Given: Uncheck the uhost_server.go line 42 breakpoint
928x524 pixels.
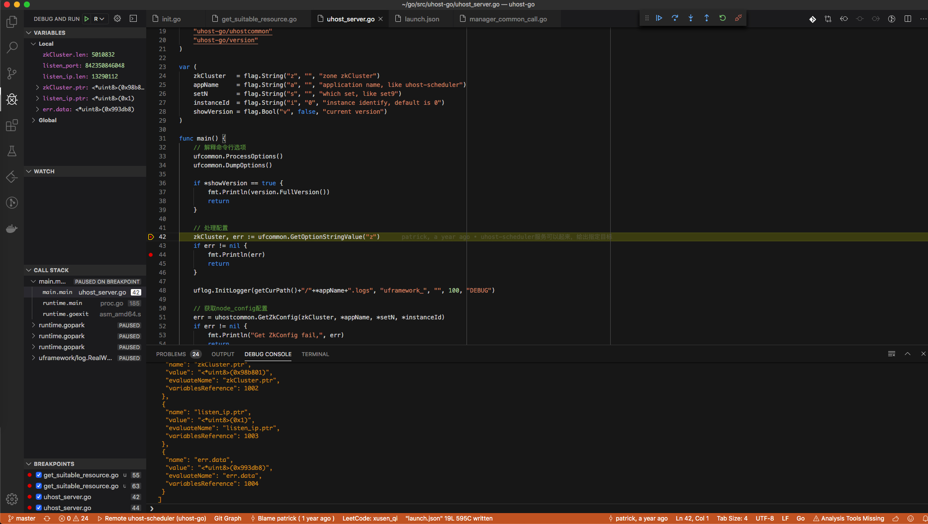Looking at the screenshot, I should (x=38, y=497).
